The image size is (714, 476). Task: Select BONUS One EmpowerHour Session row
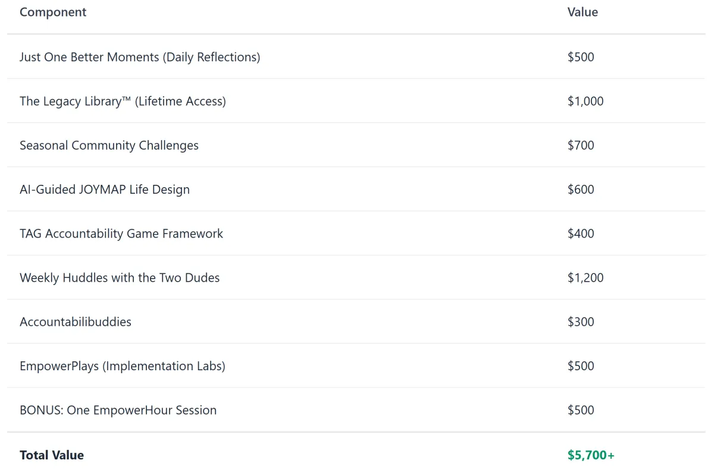point(356,410)
